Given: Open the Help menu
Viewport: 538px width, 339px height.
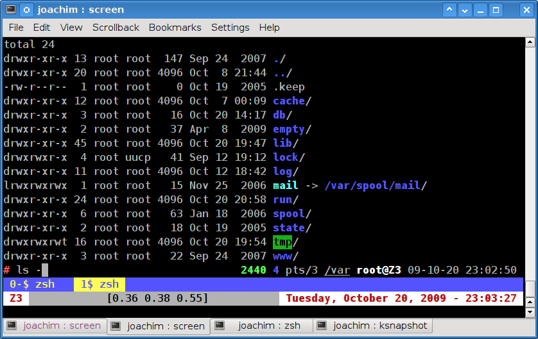Looking at the screenshot, I should 269,28.
